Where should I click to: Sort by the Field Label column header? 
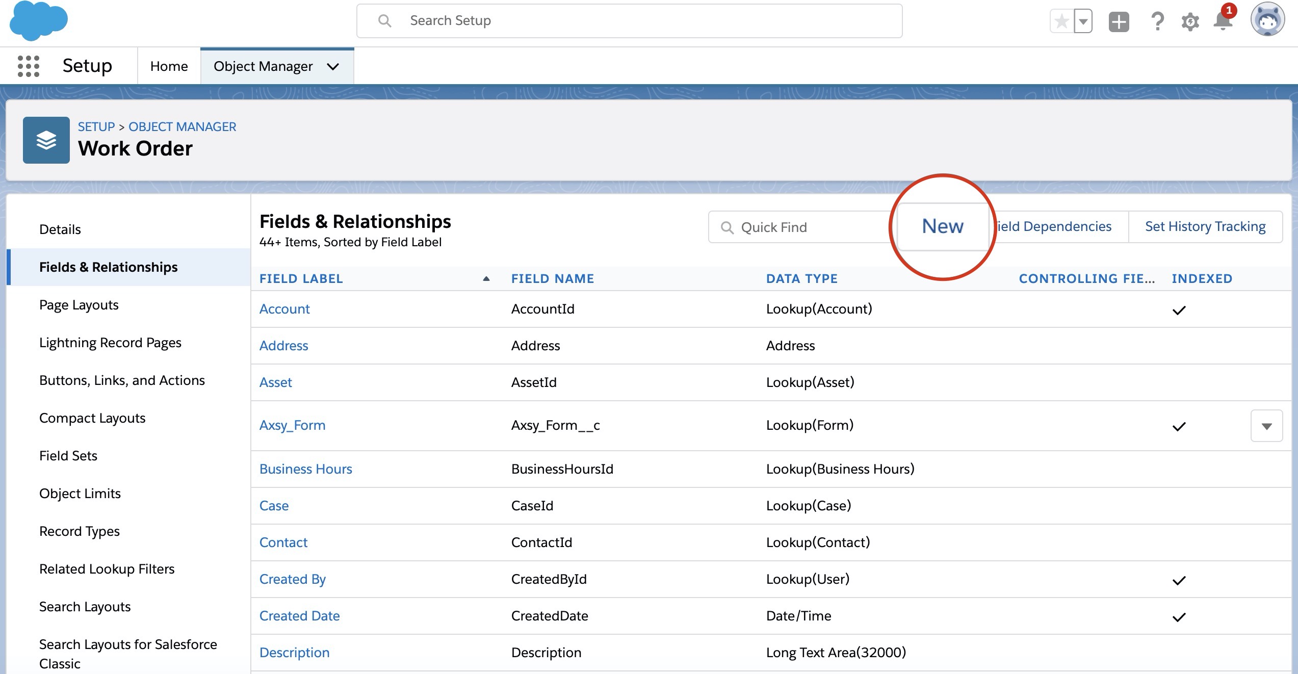(x=301, y=279)
